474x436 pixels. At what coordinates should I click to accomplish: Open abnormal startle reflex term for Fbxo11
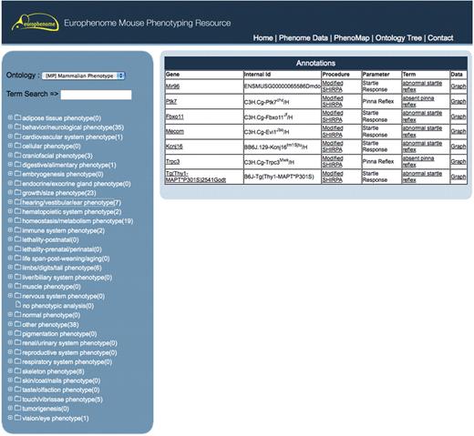coord(422,117)
